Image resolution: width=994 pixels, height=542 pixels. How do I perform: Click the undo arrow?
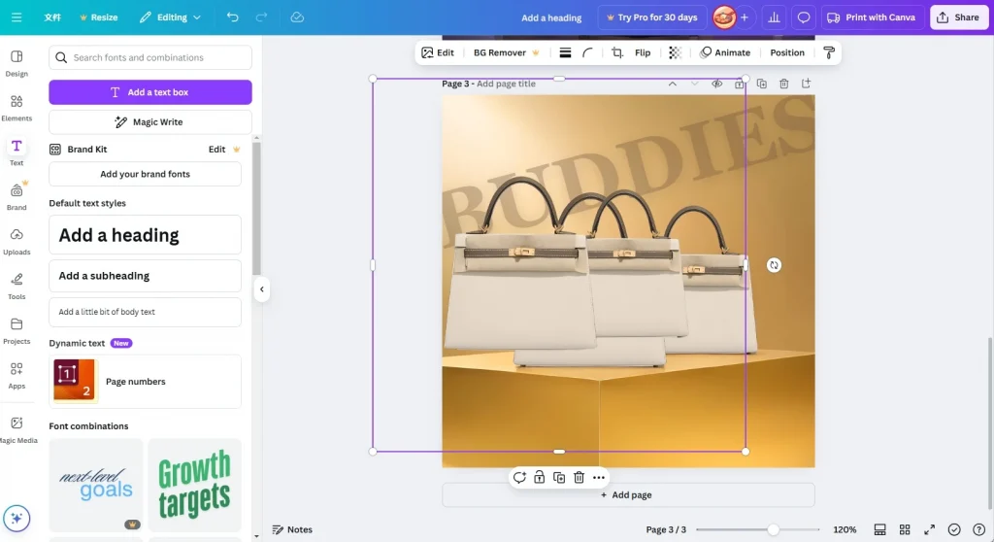click(x=232, y=17)
